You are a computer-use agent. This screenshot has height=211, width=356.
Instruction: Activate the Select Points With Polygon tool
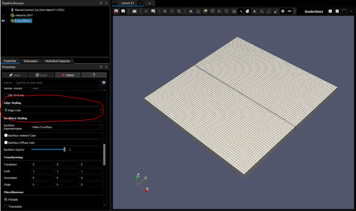[227, 11]
